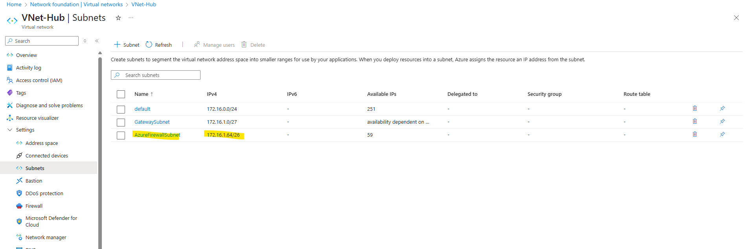The width and height of the screenshot is (749, 249).
Task: Click the 172.16.0.0/24 address cell
Action: tap(222, 109)
